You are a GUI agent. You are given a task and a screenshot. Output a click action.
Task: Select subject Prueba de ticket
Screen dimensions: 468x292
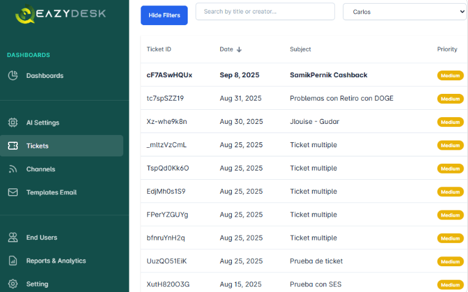pyautogui.click(x=316, y=261)
